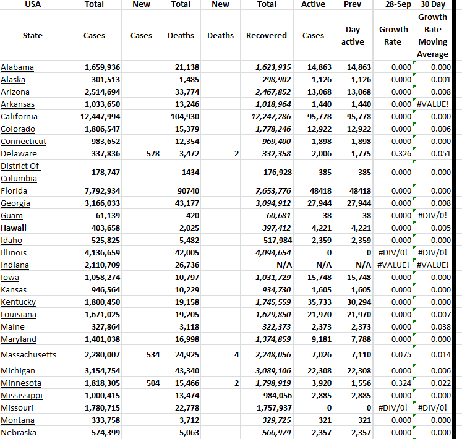The image size is (462, 439).
Task: Click the Minnesota state link
Action: click(x=20, y=383)
